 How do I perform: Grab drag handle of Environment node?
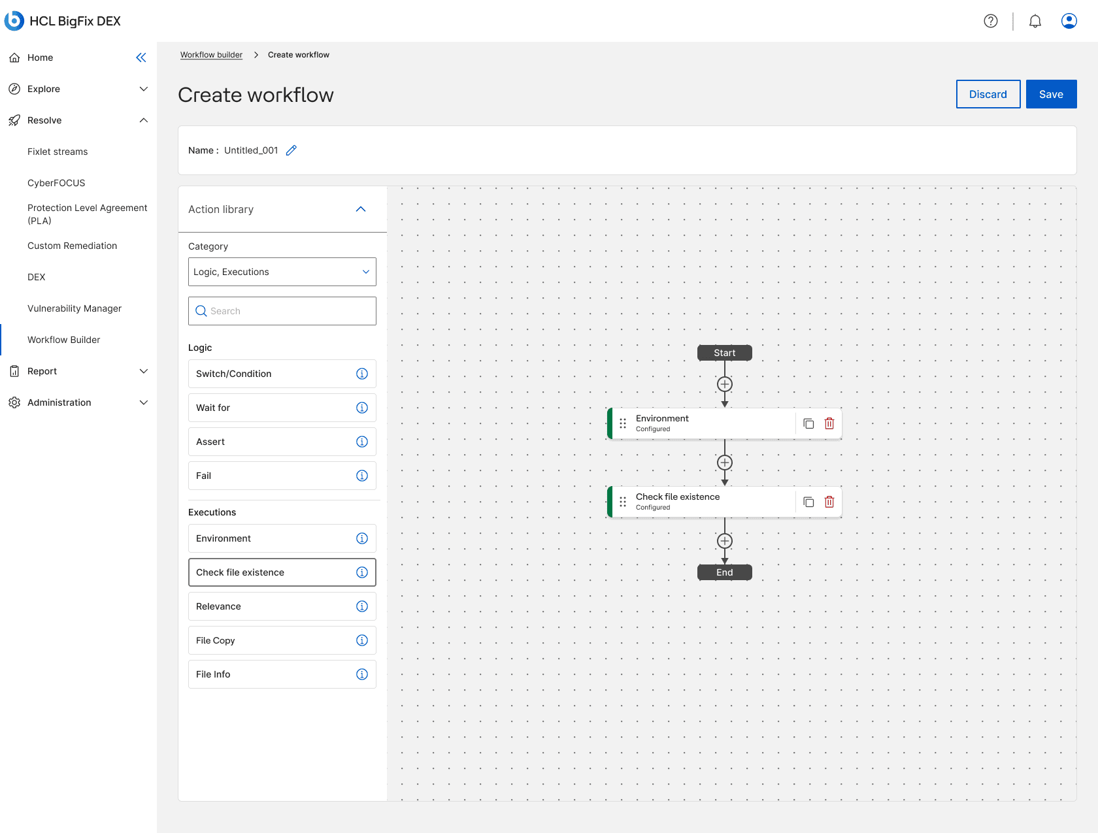[623, 423]
